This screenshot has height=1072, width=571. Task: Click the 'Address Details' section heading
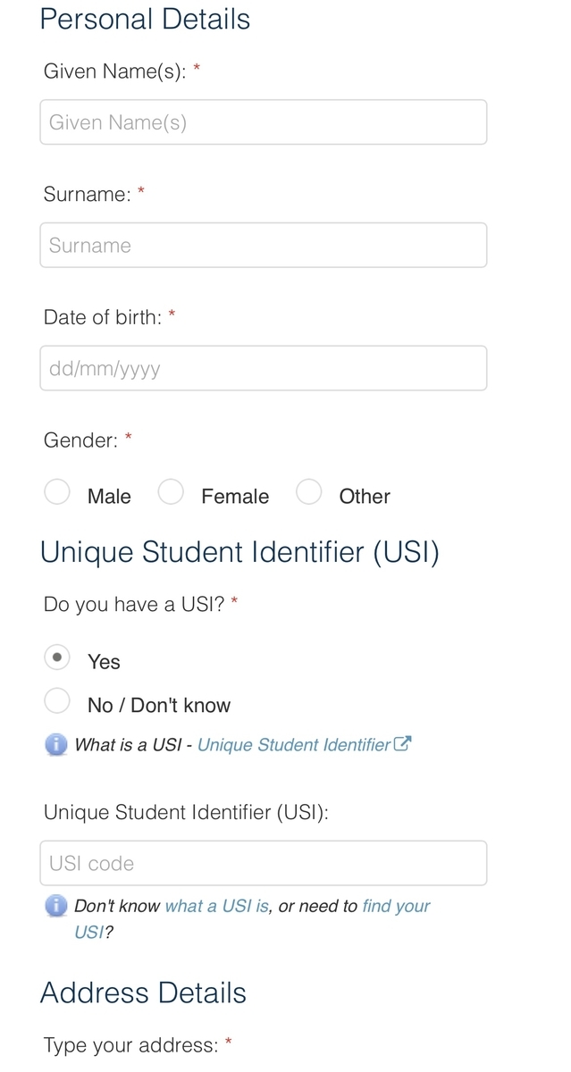coord(143,992)
